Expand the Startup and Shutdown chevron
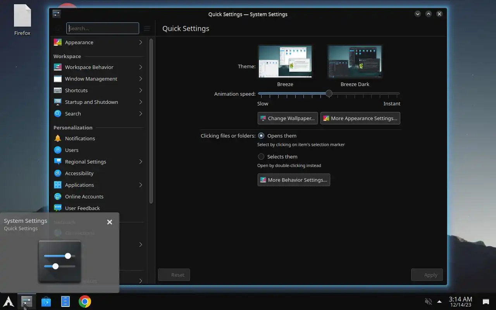Image resolution: width=496 pixels, height=310 pixels. coord(141,102)
